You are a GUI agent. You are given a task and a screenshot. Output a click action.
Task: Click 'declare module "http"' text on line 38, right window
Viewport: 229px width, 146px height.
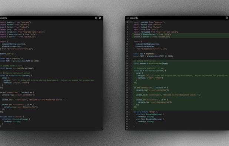(x=146, y=112)
